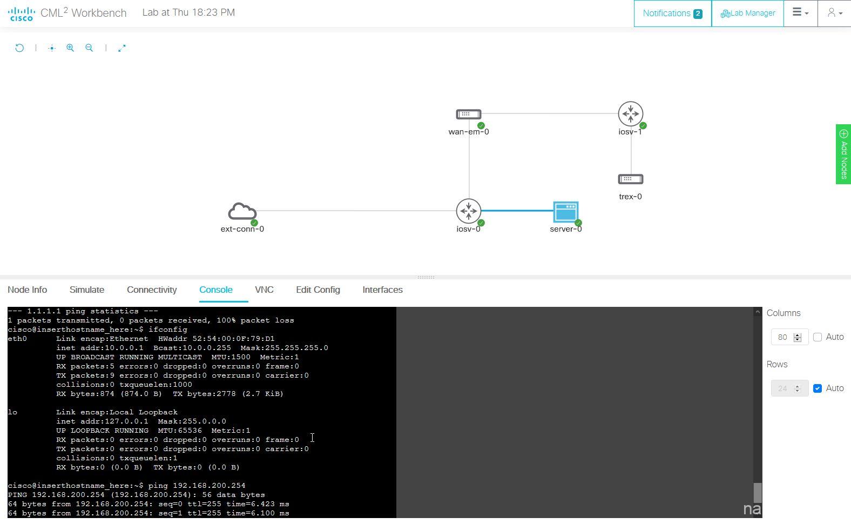Open the VNC tab
This screenshot has height=524, width=851.
264,290
